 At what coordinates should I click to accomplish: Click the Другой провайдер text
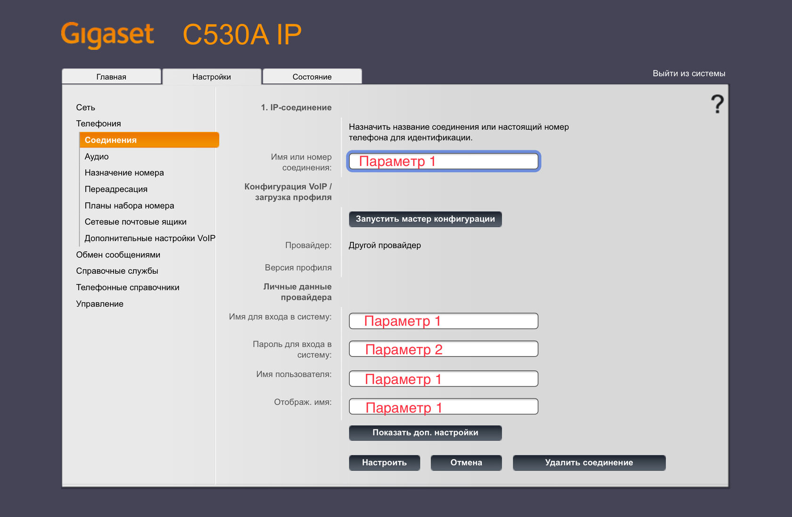(385, 246)
